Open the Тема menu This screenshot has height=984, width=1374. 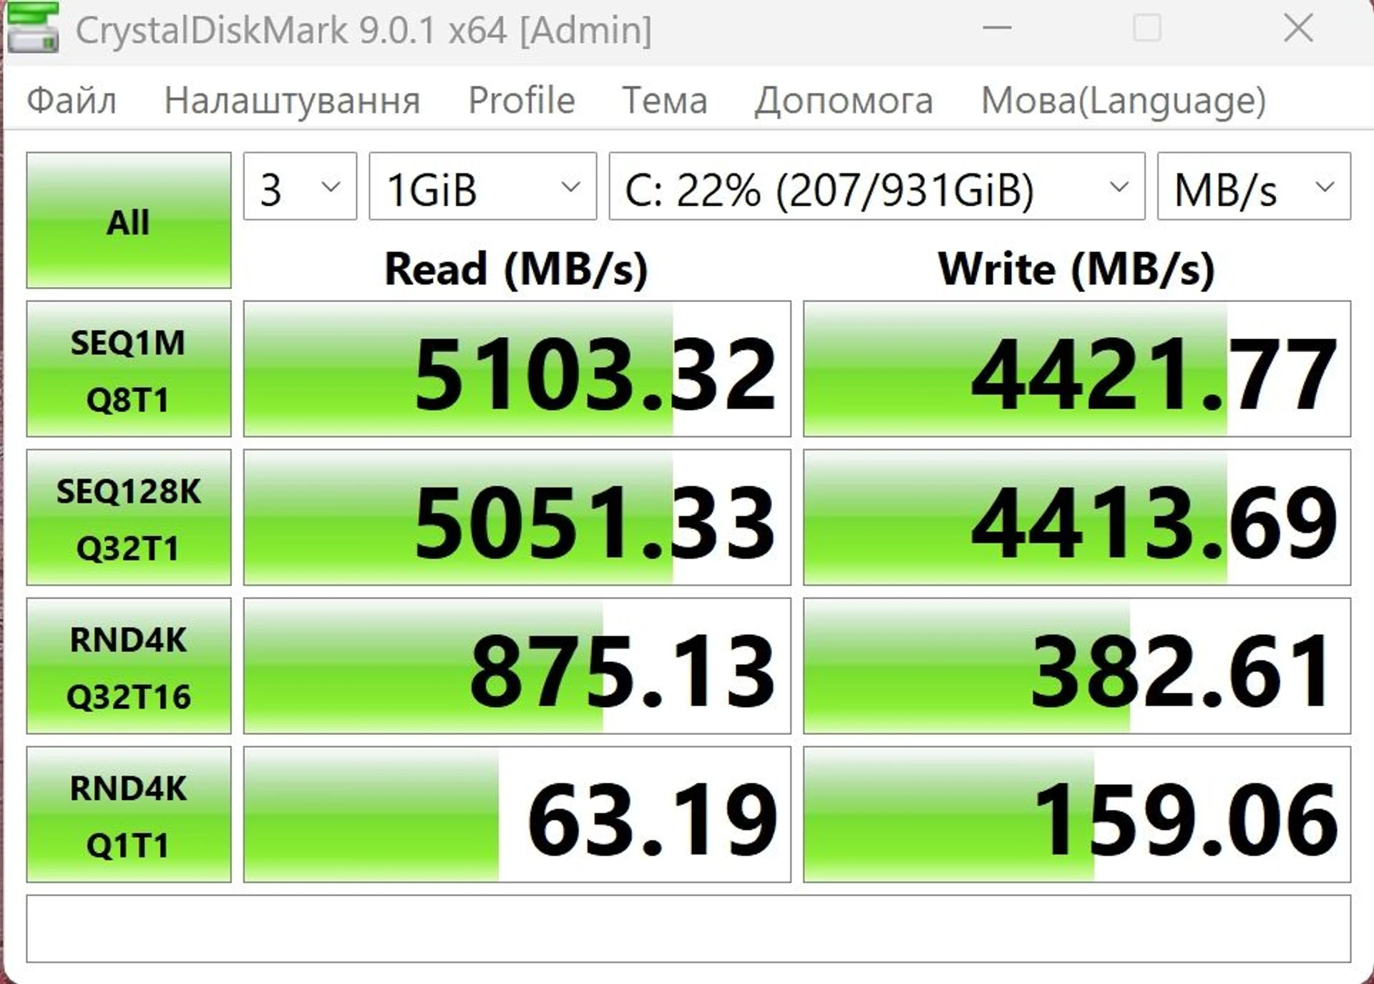pos(665,100)
